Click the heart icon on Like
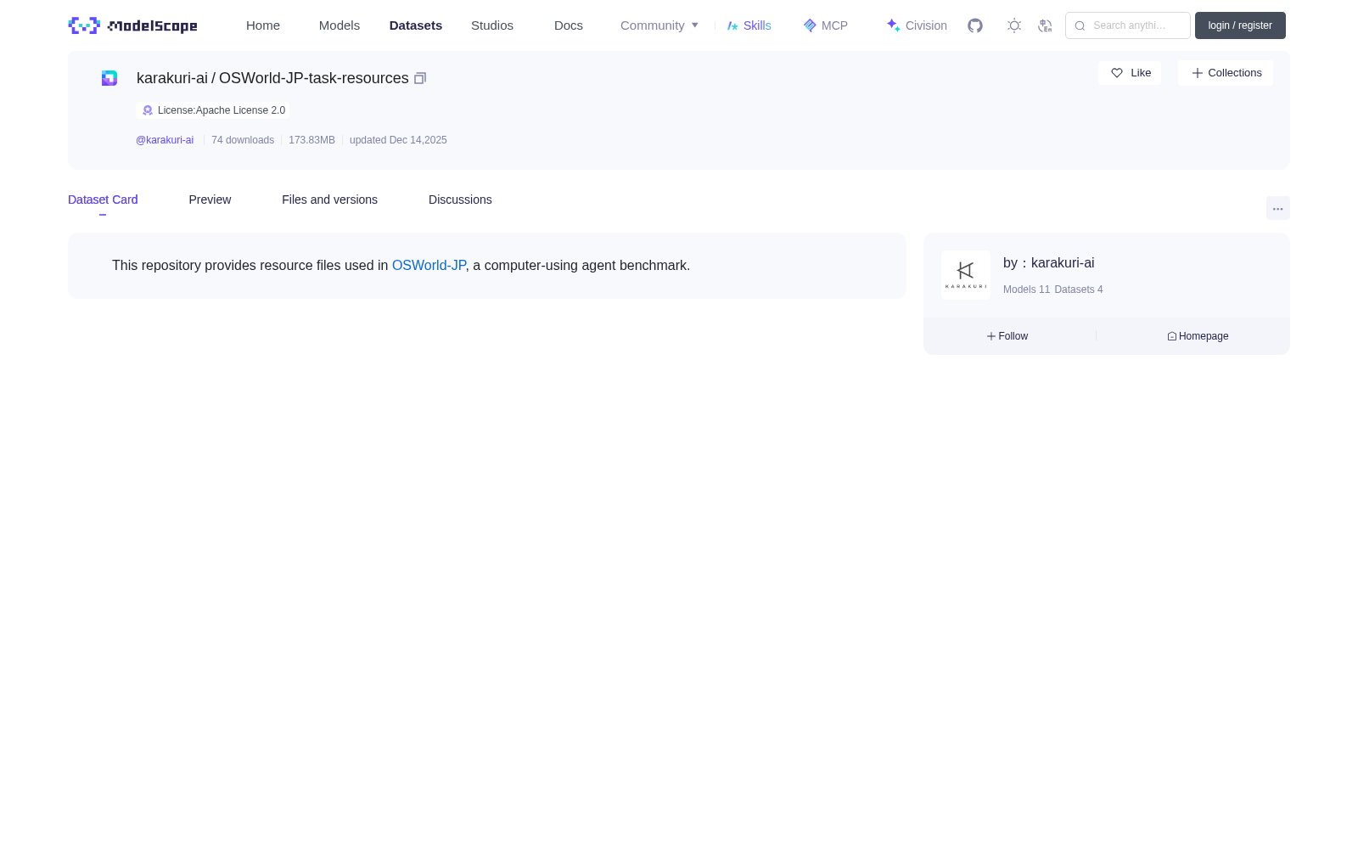Image resolution: width=1358 pixels, height=849 pixels. 1117,73
